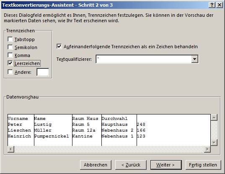Click the preview scroll up arrow
This screenshot has height=174, width=225.
[x=214, y=117]
